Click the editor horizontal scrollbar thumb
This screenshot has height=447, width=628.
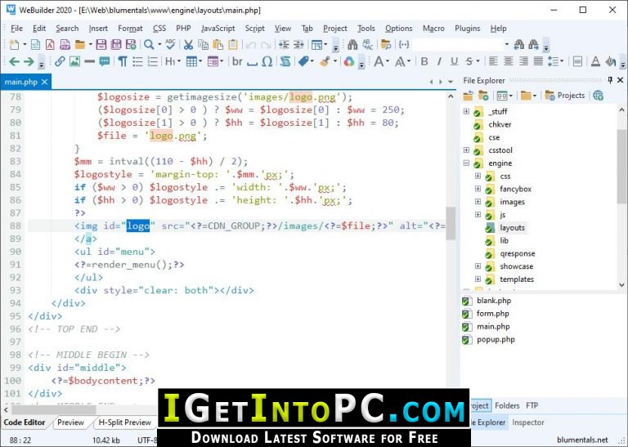tap(54, 409)
